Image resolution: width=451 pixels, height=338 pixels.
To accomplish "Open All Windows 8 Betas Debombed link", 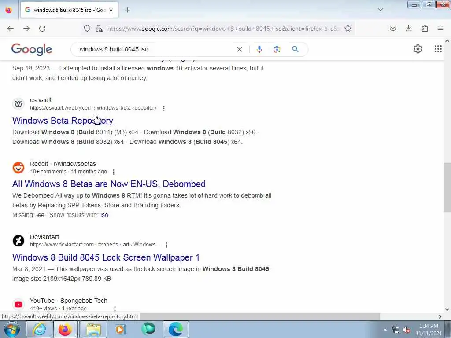I will click(x=109, y=184).
